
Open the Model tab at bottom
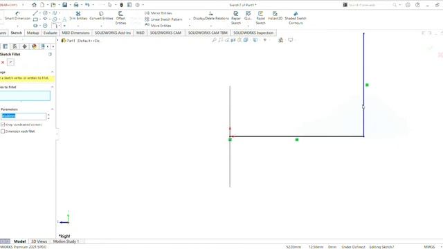tap(20, 241)
